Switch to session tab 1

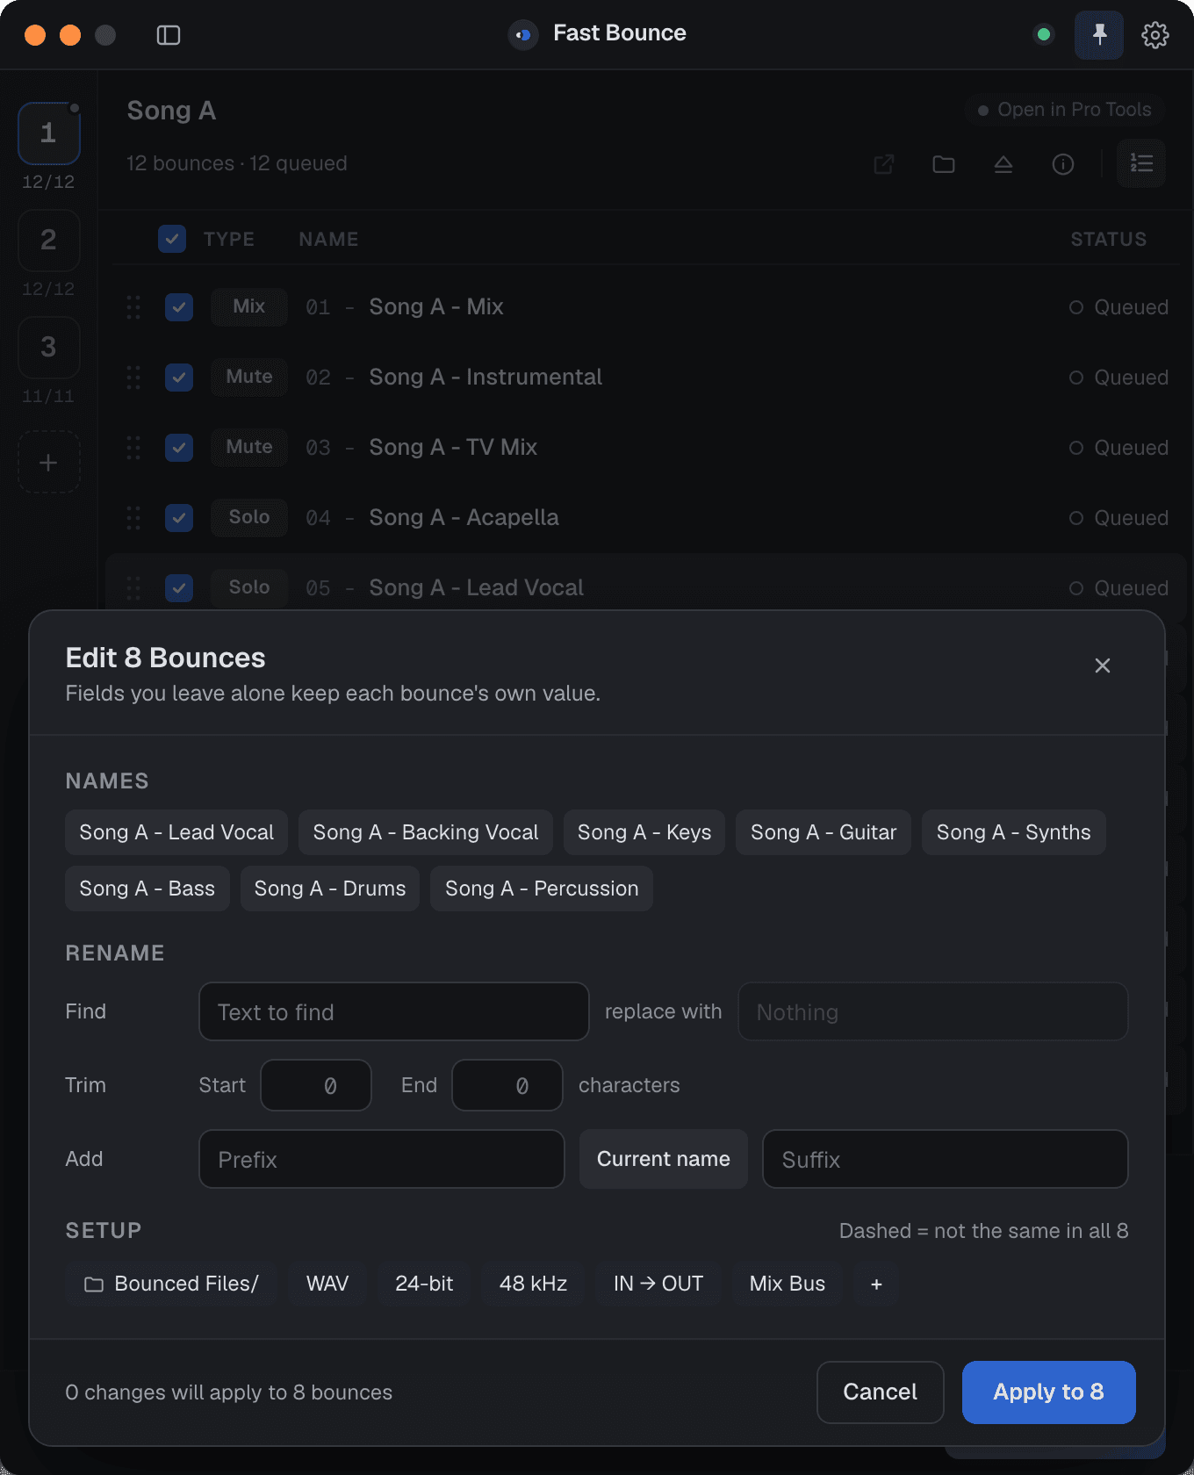tap(49, 133)
